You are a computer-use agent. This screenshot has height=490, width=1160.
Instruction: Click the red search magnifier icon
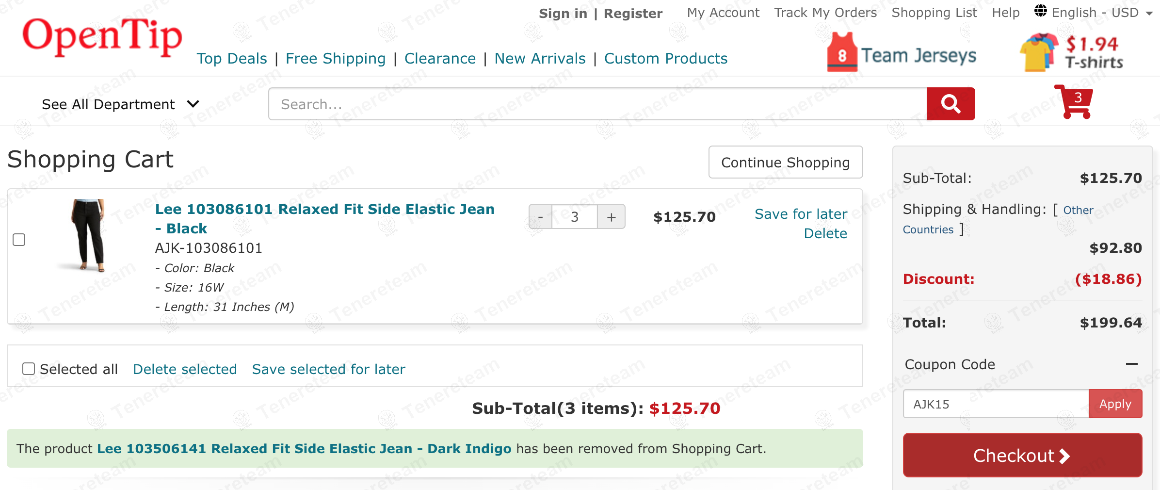[951, 104]
